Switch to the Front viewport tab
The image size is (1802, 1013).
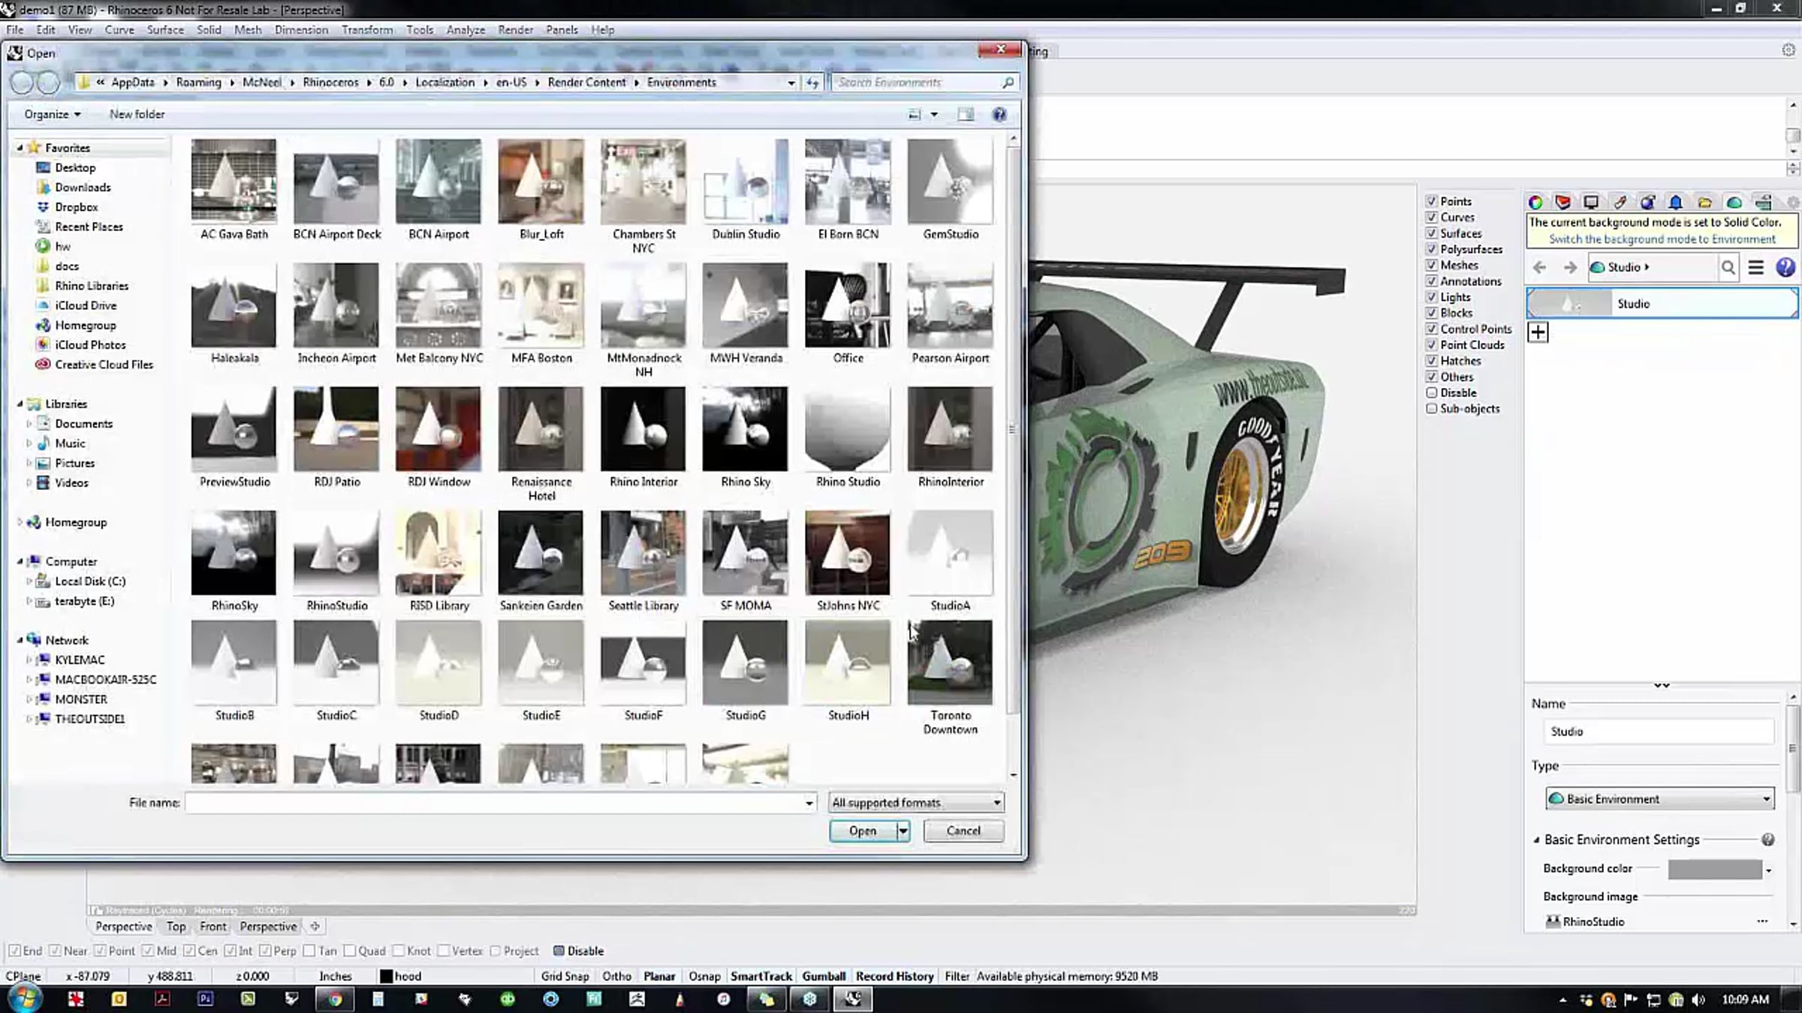[x=212, y=927]
